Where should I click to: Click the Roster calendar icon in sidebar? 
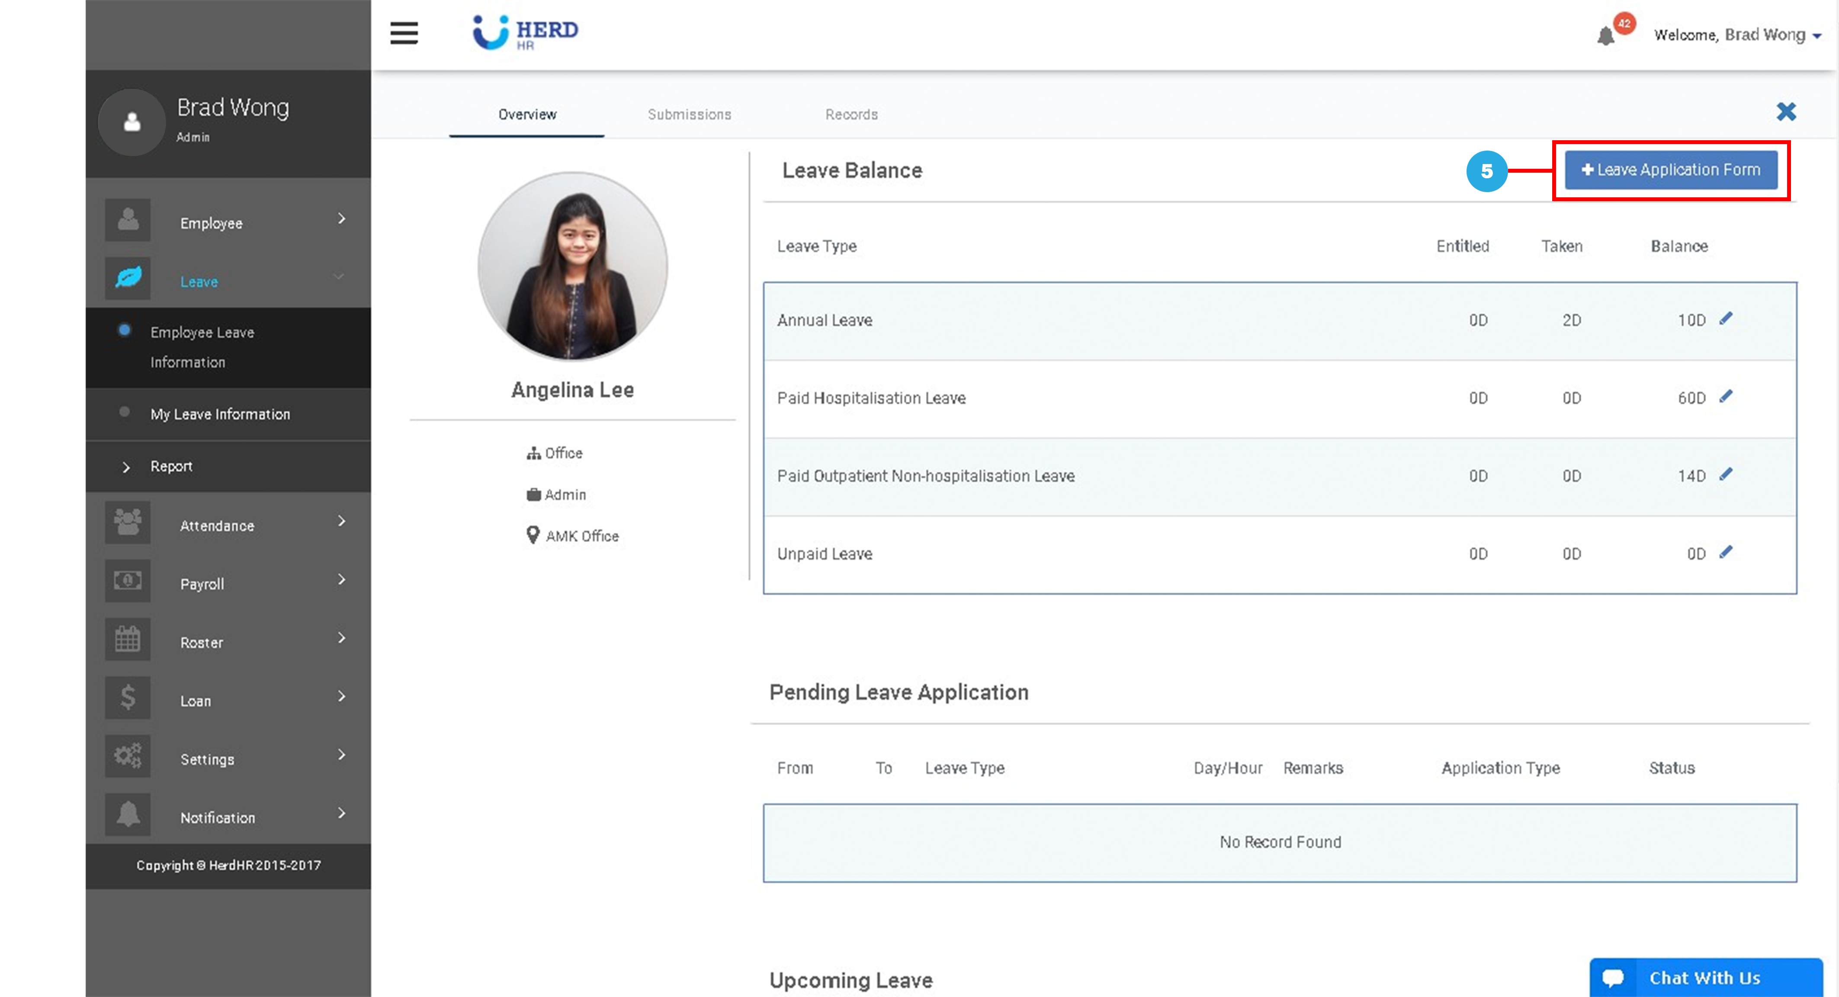click(128, 639)
